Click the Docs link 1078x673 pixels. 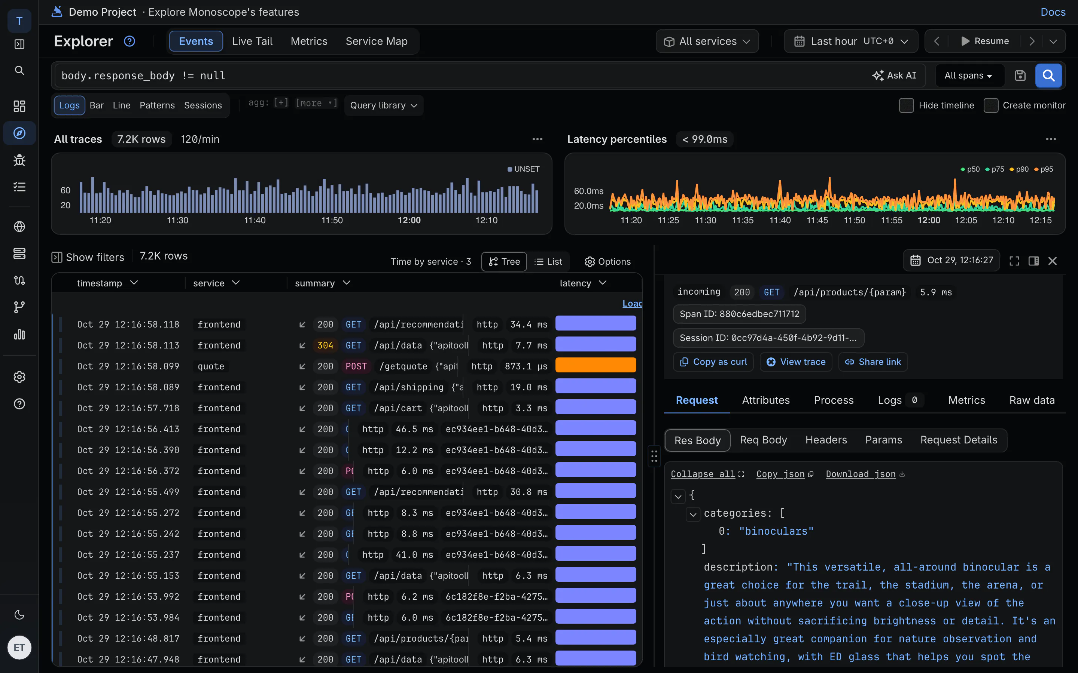1053,12
